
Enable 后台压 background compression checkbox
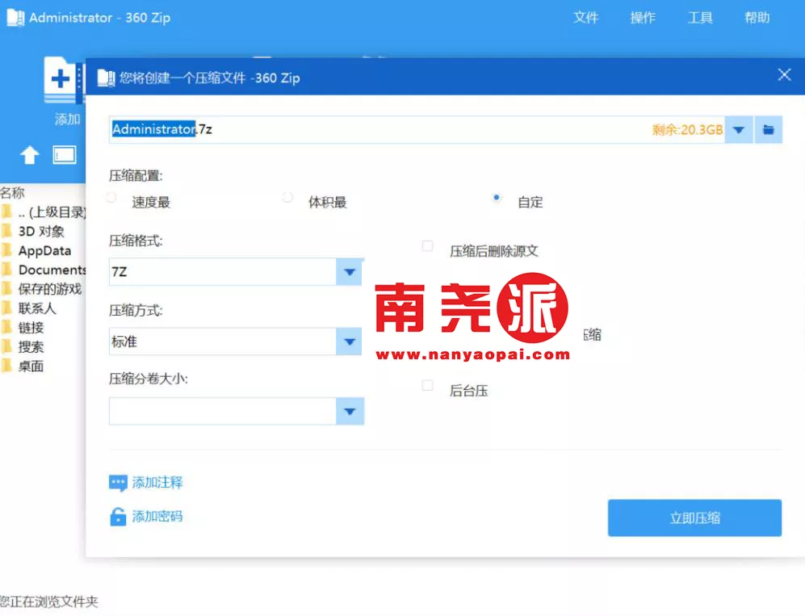coord(427,386)
